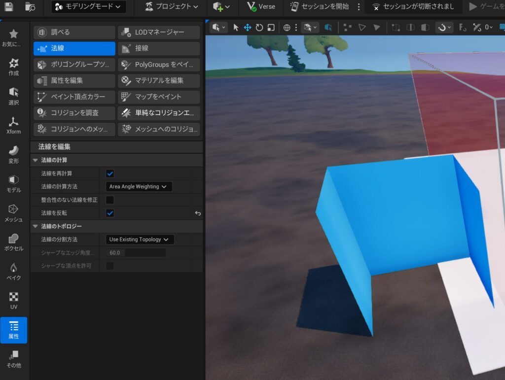
Task: Click the save icon in top toolbar
Action: pyautogui.click(x=8, y=7)
